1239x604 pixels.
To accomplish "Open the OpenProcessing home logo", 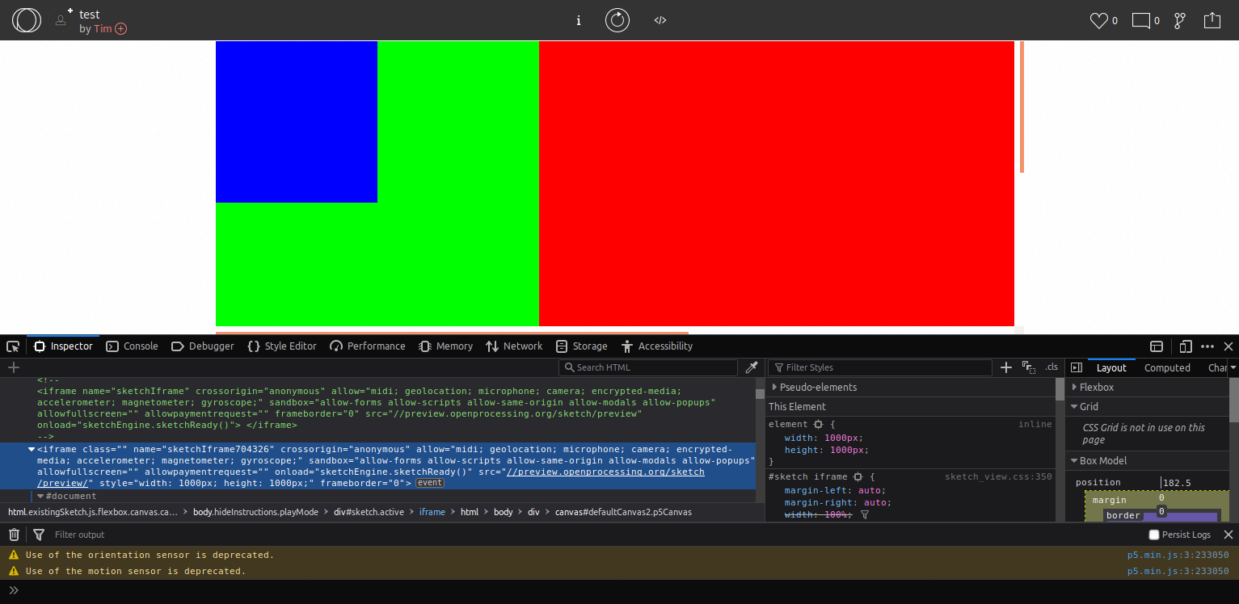I will [26, 20].
